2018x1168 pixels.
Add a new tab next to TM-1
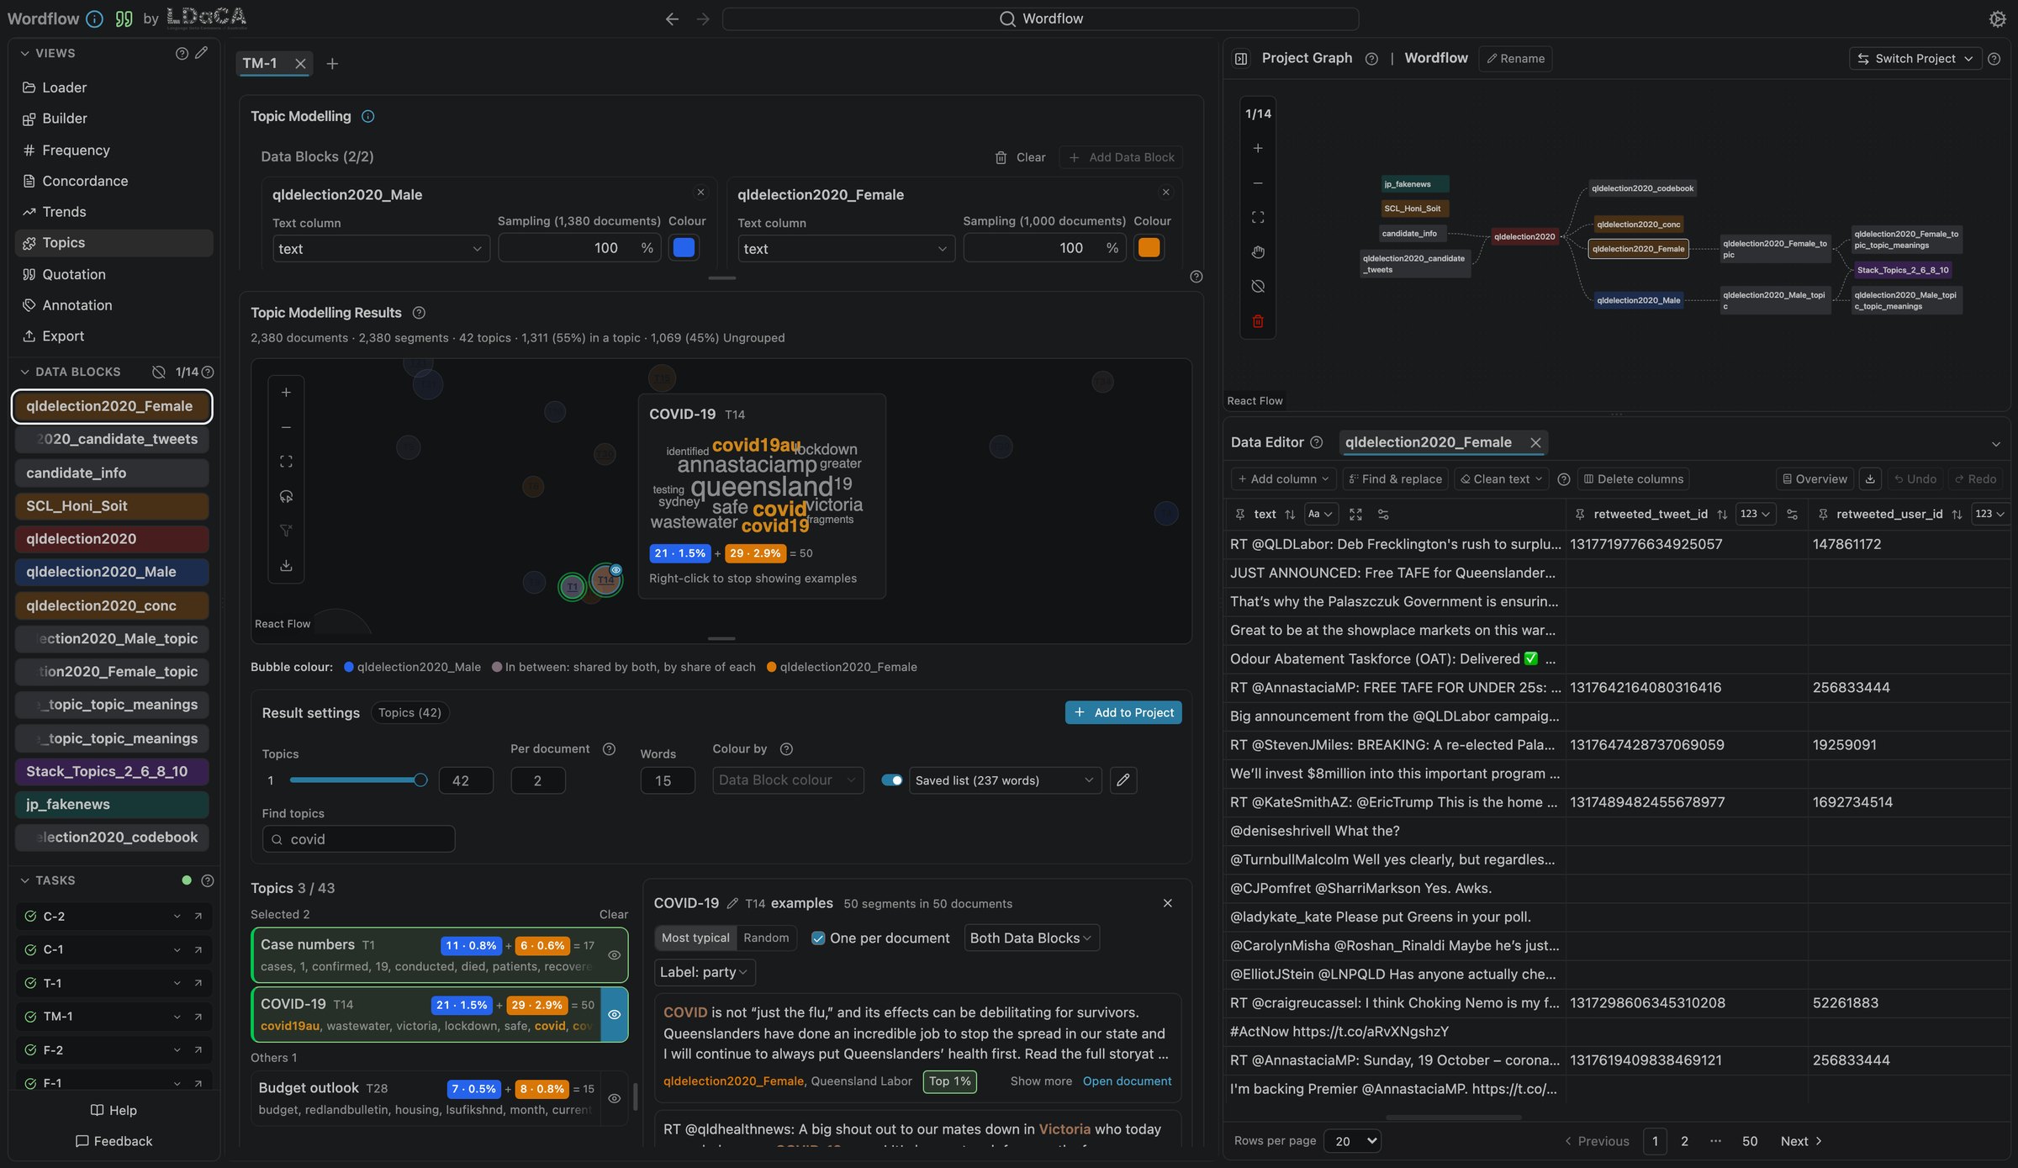pos(332,64)
